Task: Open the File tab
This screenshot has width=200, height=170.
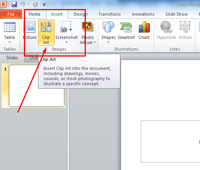Action: coord(11,14)
